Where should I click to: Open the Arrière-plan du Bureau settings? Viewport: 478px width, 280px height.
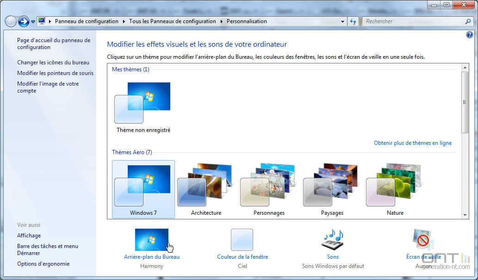[152, 257]
